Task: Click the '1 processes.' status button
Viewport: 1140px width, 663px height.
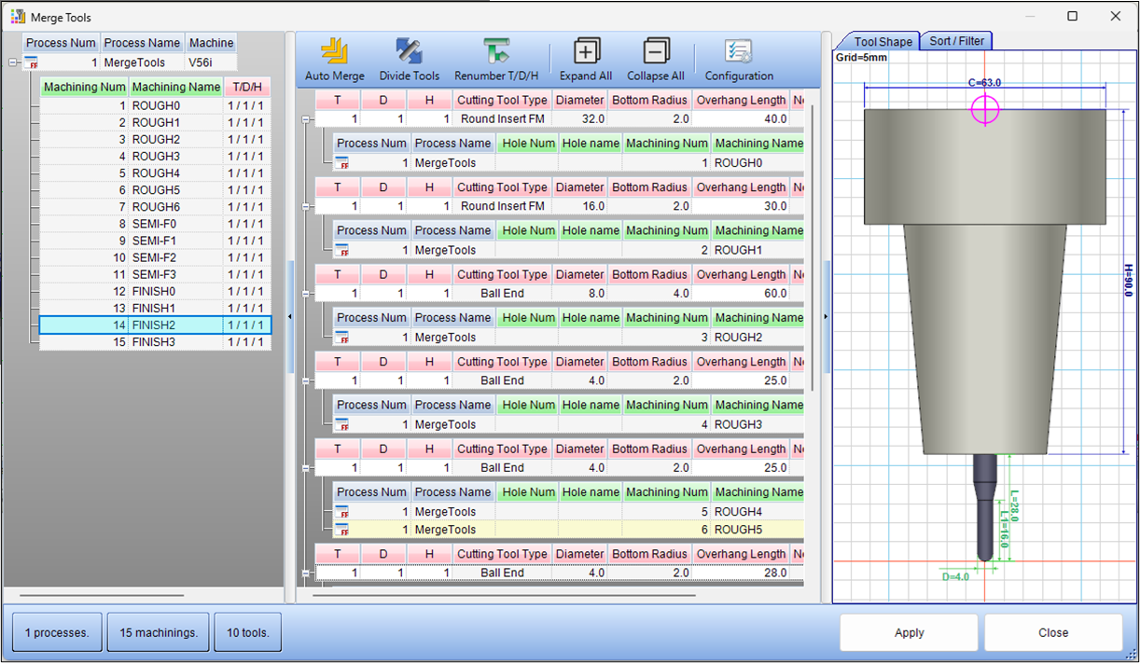Action: (57, 632)
